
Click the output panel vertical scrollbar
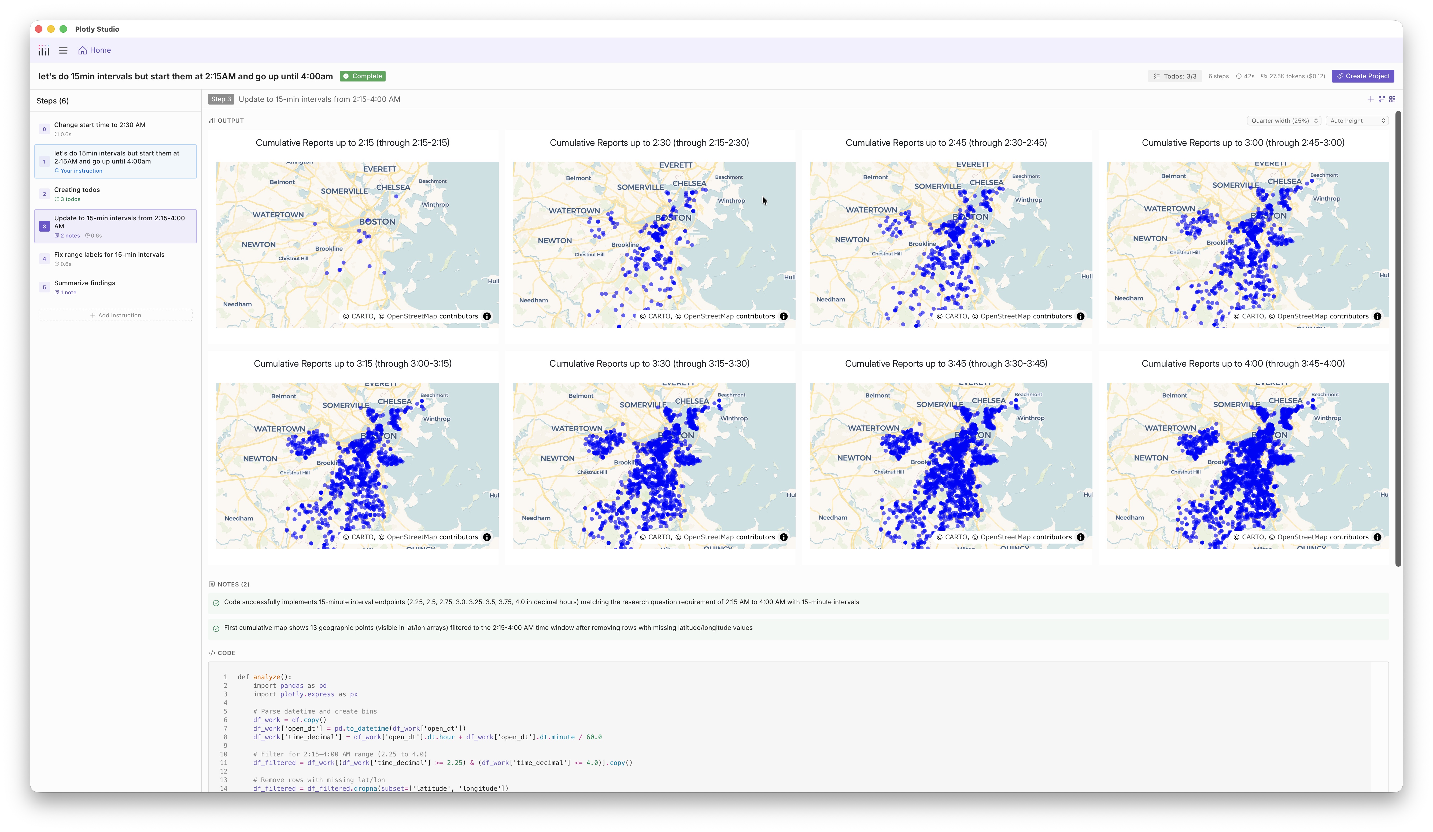[x=1398, y=339]
